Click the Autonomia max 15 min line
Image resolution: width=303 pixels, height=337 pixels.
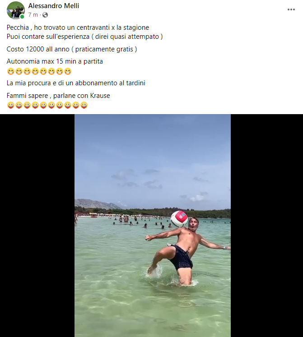(x=55, y=61)
